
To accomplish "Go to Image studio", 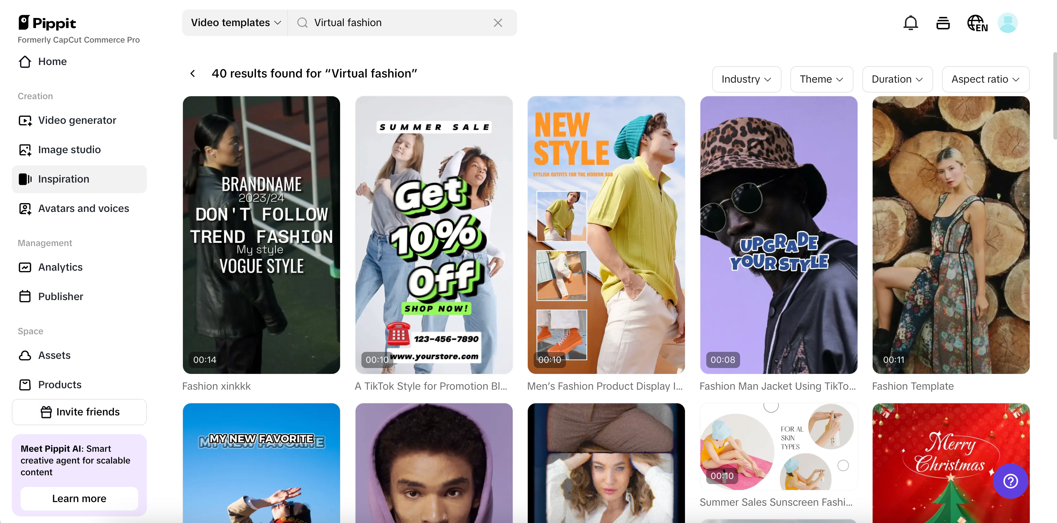I will (x=69, y=150).
